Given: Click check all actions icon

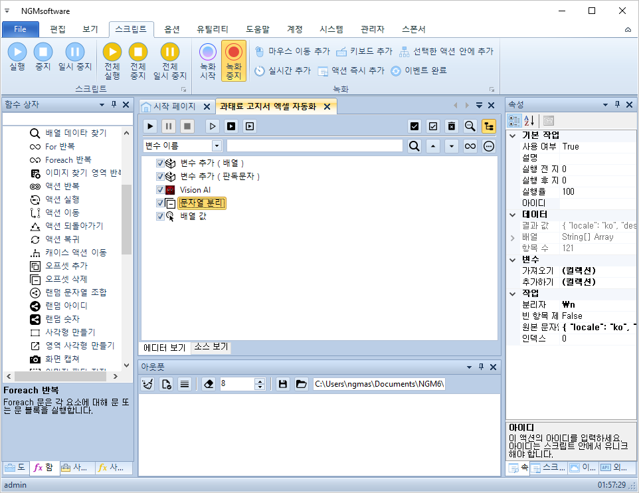Looking at the screenshot, I should coord(414,126).
